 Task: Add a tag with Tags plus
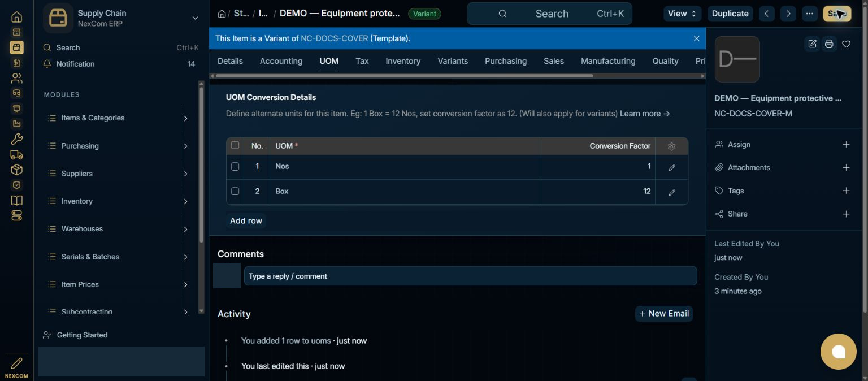846,191
